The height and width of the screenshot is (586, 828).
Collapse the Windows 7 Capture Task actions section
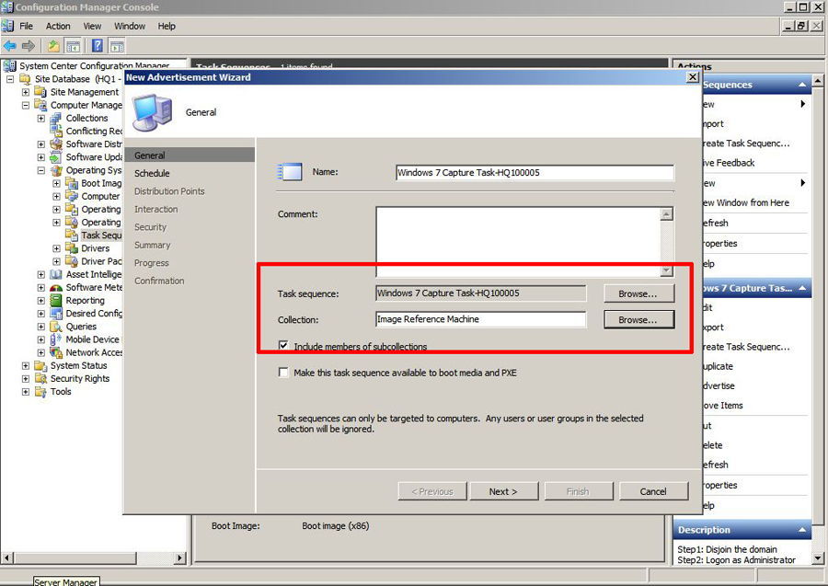tap(802, 288)
